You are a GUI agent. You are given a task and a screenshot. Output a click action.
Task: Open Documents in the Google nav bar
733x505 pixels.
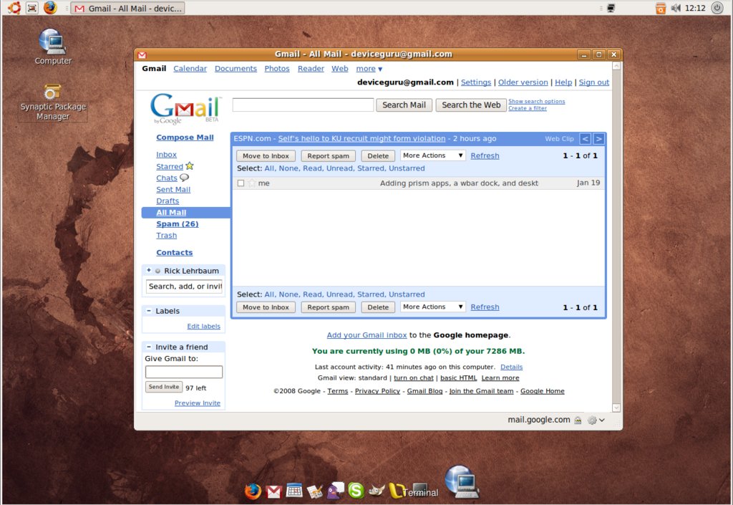(x=236, y=69)
